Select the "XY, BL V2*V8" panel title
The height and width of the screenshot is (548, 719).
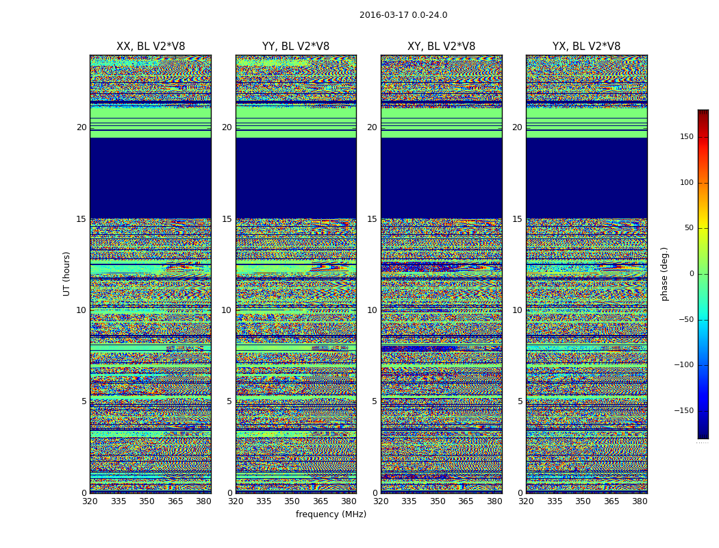(441, 47)
